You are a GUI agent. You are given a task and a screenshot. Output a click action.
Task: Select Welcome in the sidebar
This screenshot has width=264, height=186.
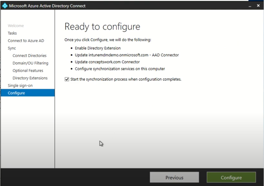click(16, 26)
